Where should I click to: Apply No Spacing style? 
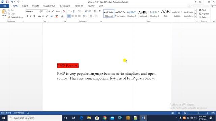(x=120, y=14)
